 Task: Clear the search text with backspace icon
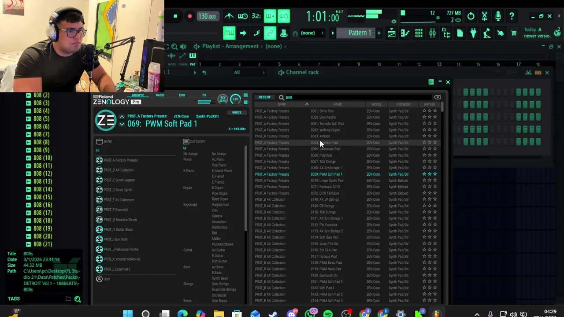[437, 97]
